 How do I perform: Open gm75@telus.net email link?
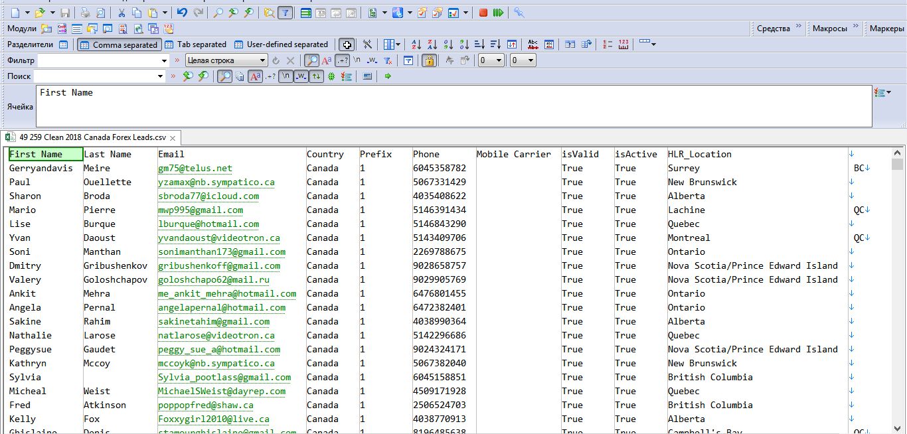(x=195, y=169)
